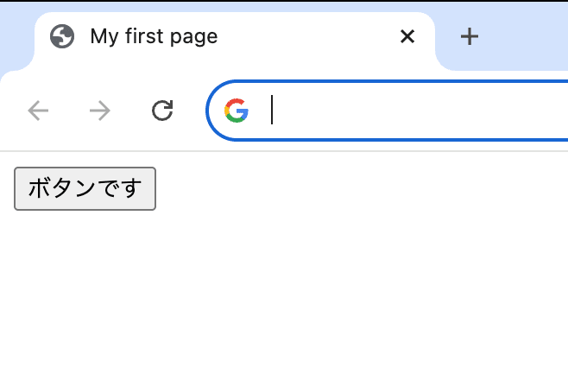Select the My first page tab
Screen dimensions: 568x380
coord(235,41)
